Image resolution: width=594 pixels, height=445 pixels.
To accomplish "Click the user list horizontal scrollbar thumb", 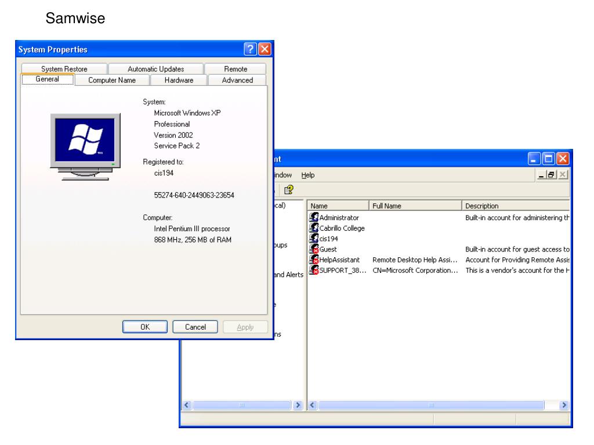I will pos(431,405).
